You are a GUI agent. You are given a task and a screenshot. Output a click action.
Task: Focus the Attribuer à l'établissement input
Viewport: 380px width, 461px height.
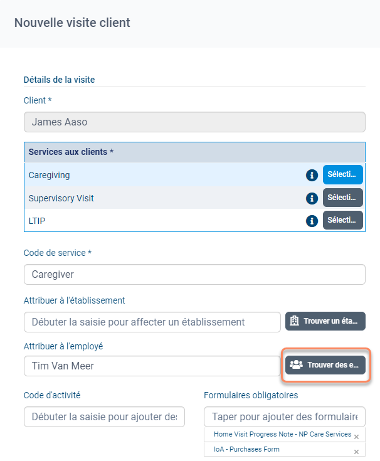152,322
